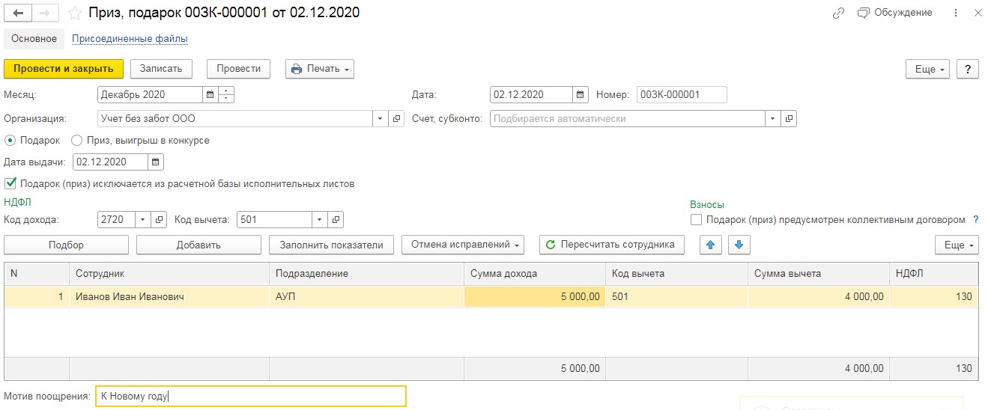The width and height of the screenshot is (988, 410).
Task: Click the Подбор button
Action: pyautogui.click(x=66, y=245)
